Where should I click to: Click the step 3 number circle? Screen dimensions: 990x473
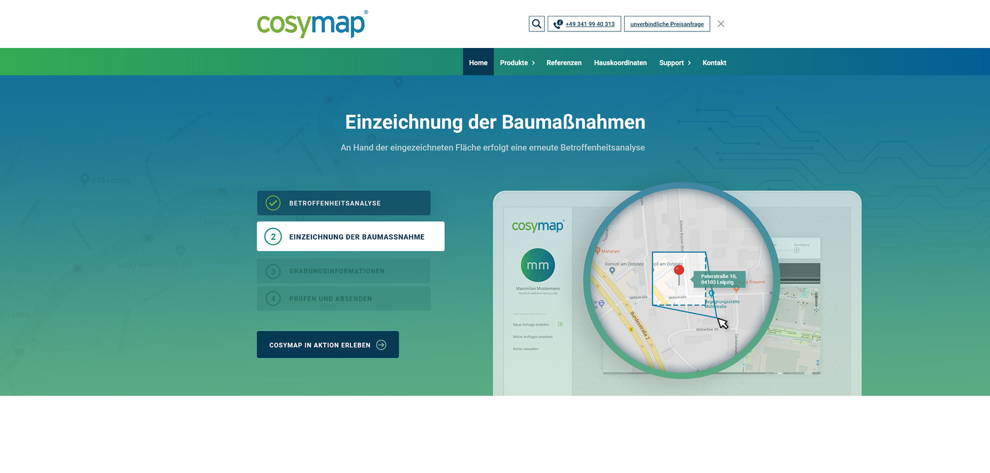click(273, 271)
